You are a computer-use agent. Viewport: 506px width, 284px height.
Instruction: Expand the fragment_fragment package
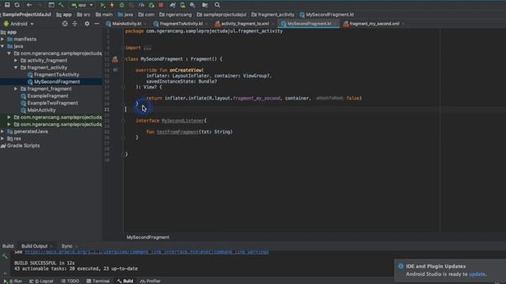(x=16, y=88)
